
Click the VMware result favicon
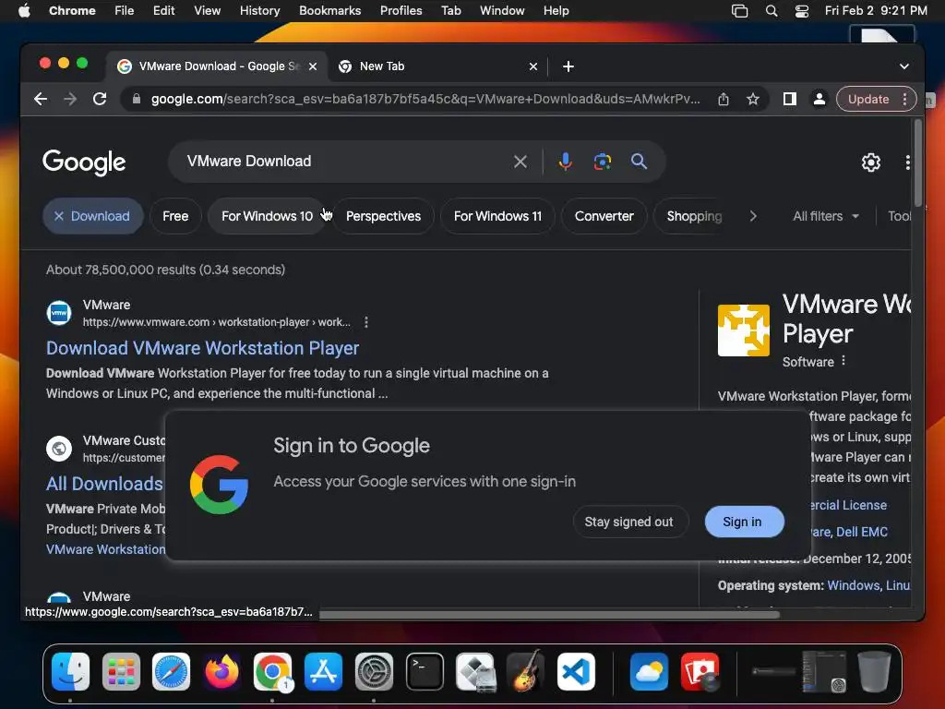(59, 313)
